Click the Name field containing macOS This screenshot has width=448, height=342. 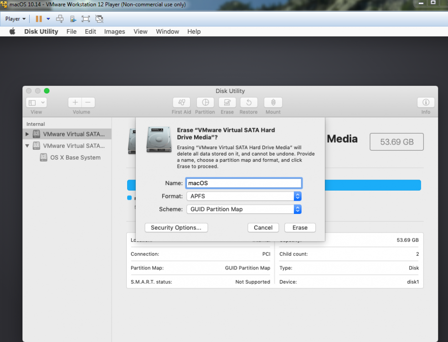[244, 183]
